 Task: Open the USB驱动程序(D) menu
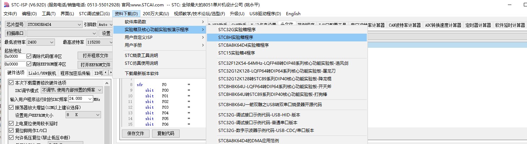tap(265, 14)
